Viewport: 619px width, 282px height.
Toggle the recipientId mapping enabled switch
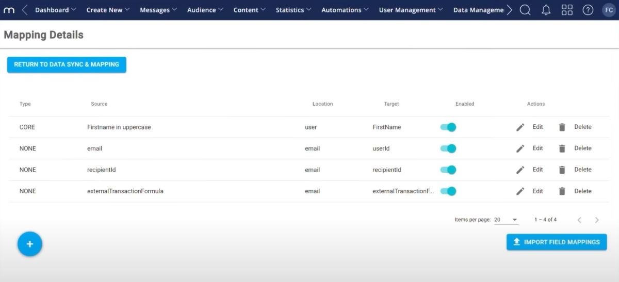[448, 170]
